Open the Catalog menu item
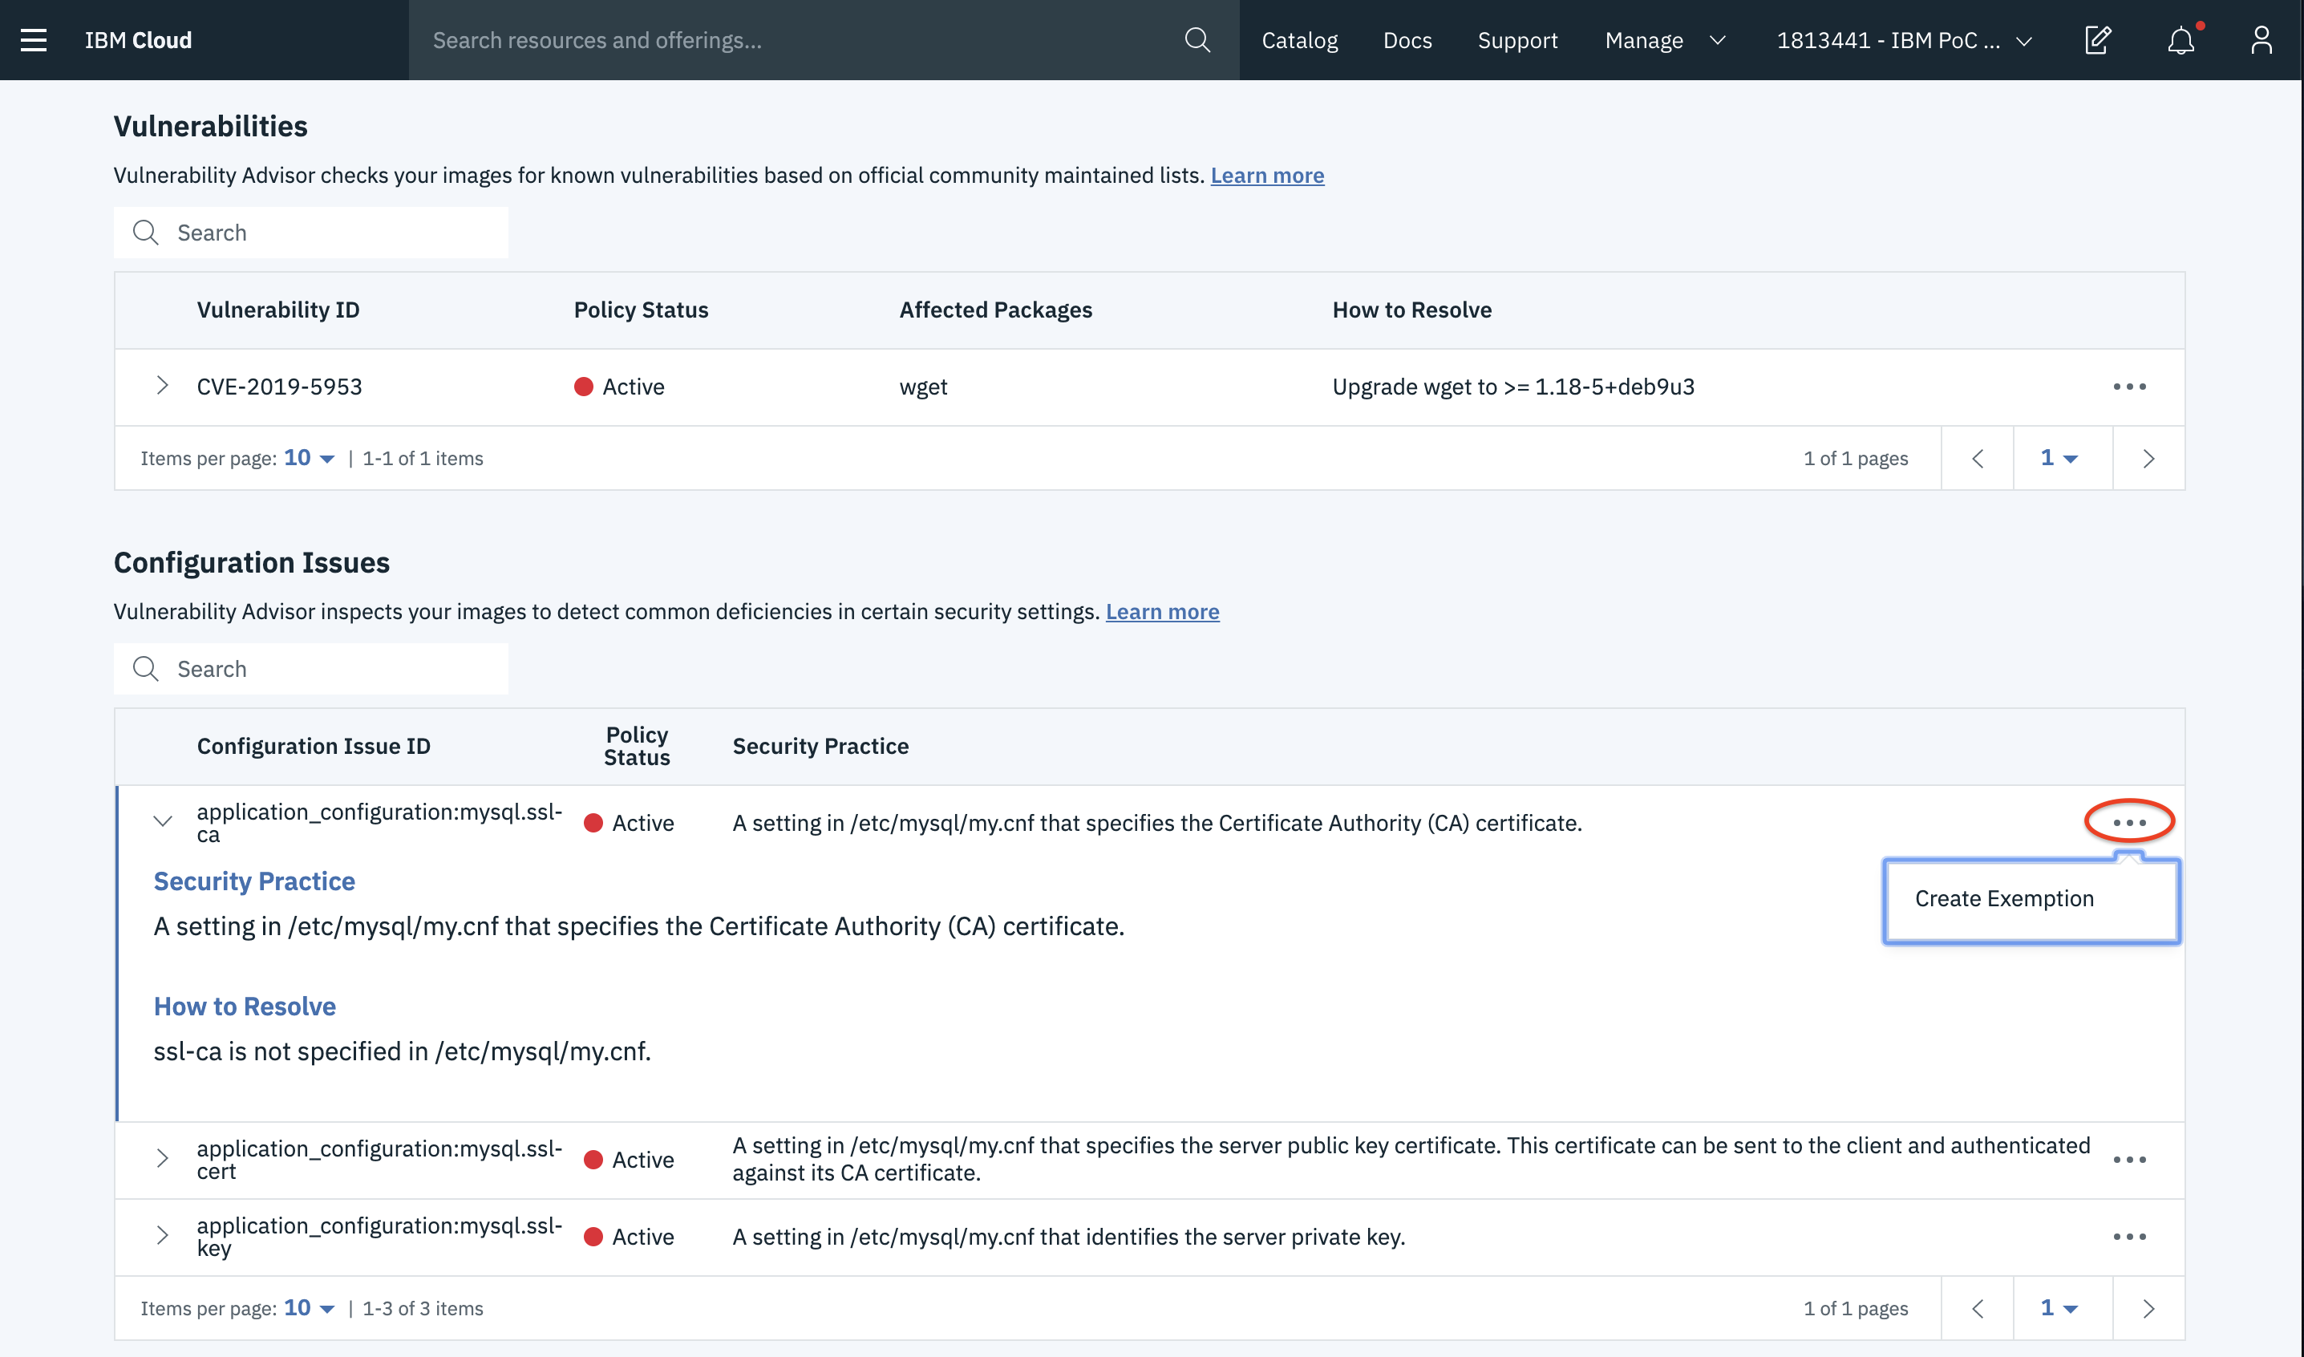 (1299, 40)
